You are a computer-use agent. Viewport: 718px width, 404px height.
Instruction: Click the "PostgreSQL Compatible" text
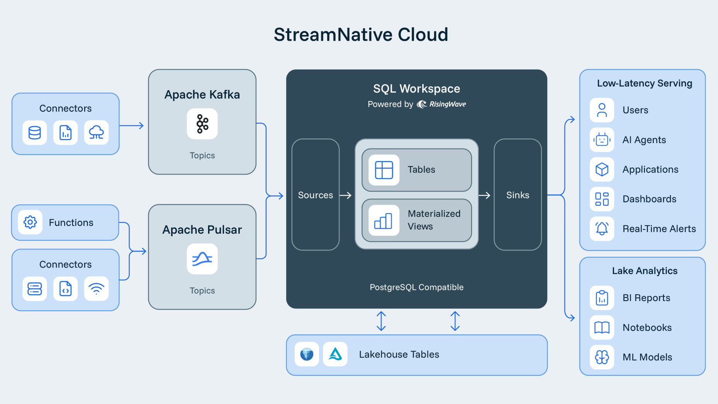[416, 287]
